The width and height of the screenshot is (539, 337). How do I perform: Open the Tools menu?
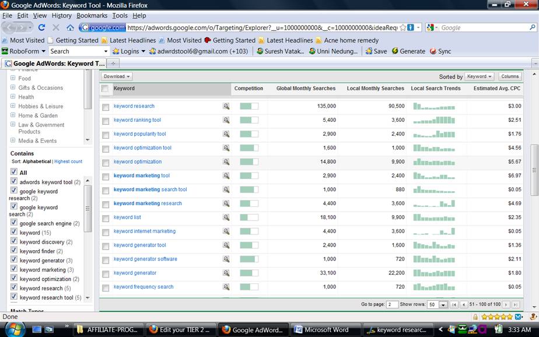[120, 16]
